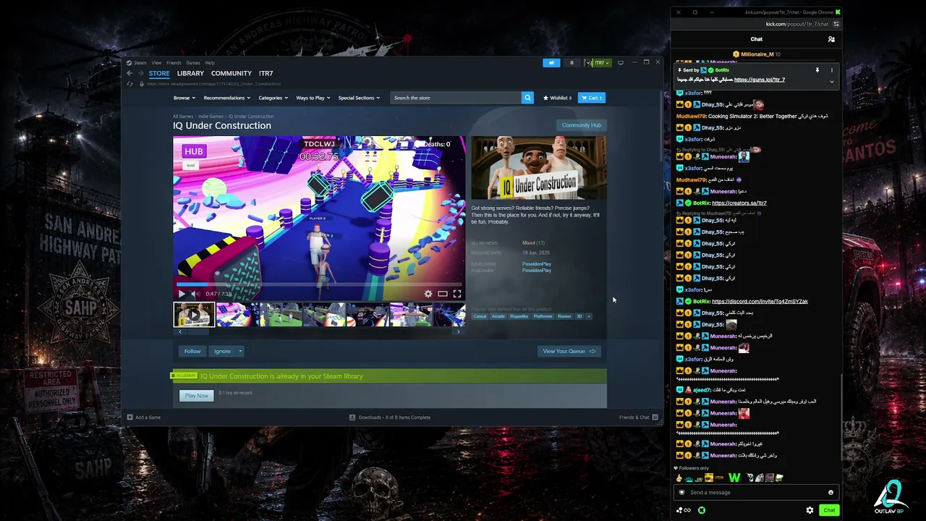Open Kick emote picker icon
The height and width of the screenshot is (521, 926).
[x=831, y=493]
